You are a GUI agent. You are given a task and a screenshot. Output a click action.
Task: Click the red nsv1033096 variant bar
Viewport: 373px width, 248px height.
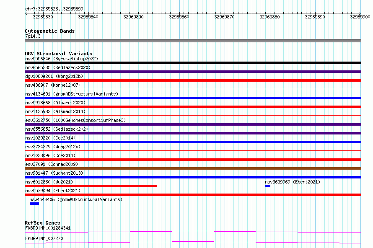(193, 160)
